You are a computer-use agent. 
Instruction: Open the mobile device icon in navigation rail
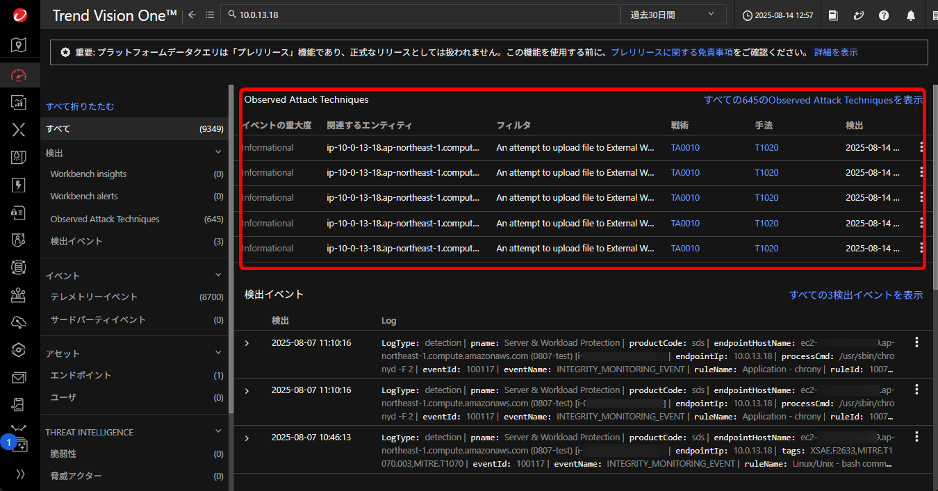pos(19,404)
